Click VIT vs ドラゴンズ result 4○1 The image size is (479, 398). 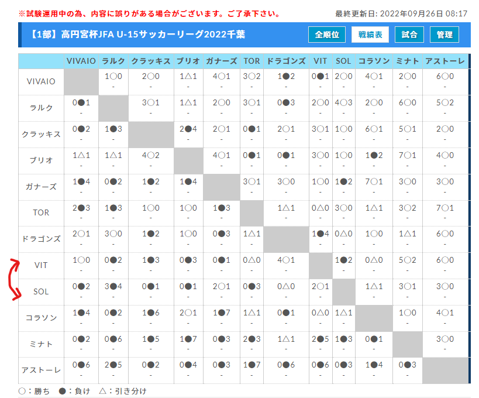[286, 260]
